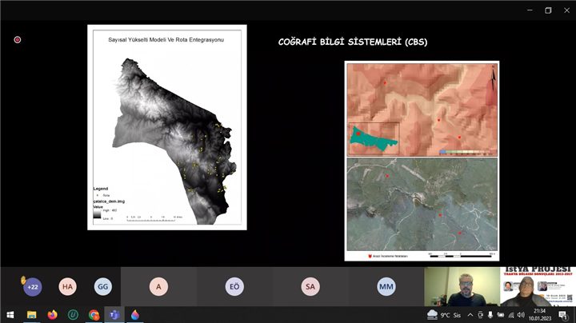The height and width of the screenshot is (323, 576).
Task: Select participant SA avatar tile
Action: [x=310, y=287]
